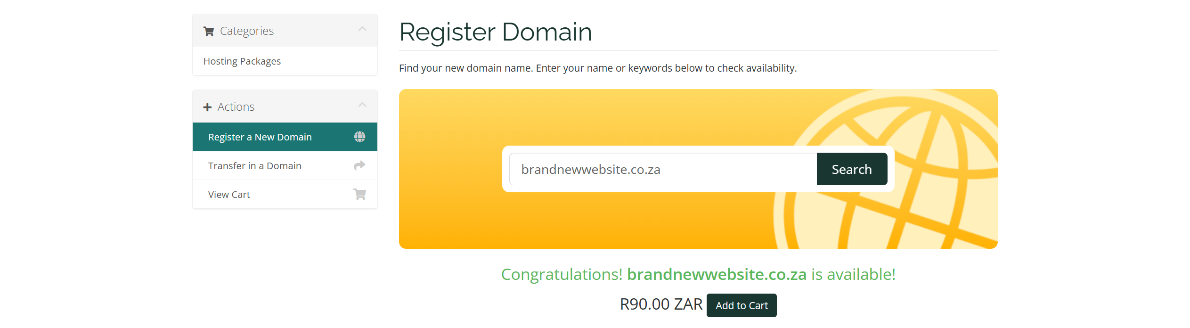Focus the domain name search field

coord(662,169)
